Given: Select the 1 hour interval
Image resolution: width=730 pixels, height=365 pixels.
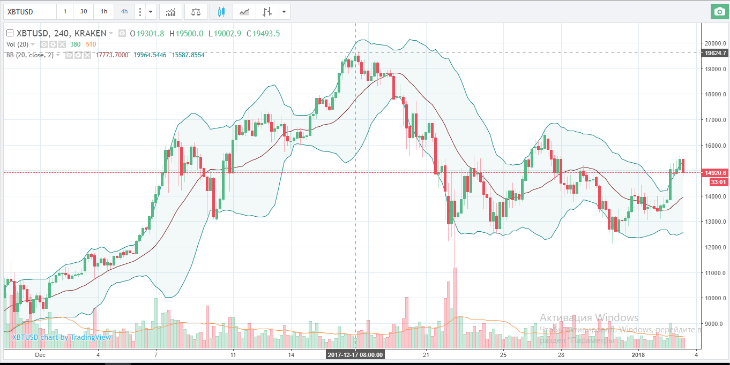Looking at the screenshot, I should point(103,11).
